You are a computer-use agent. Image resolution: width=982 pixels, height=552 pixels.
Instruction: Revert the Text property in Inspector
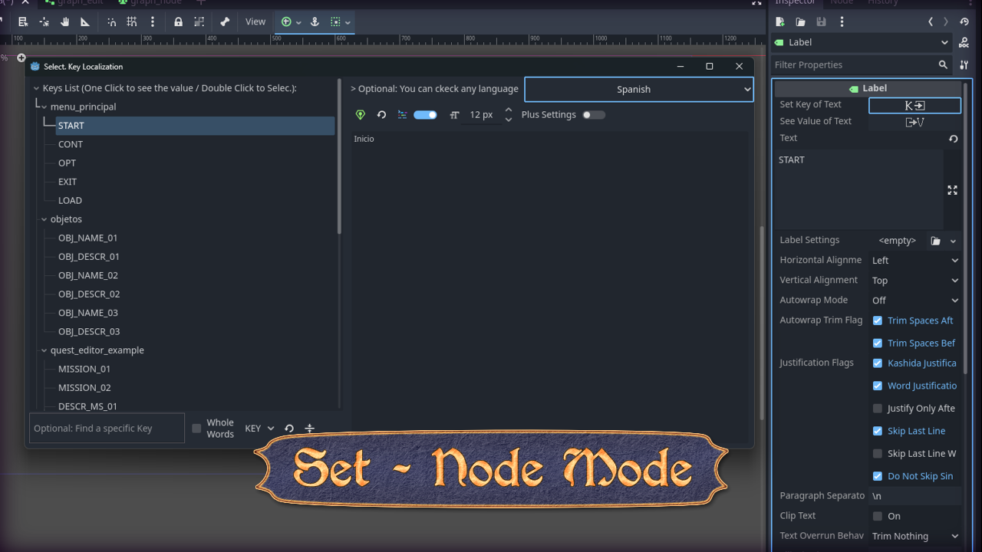[x=953, y=139]
